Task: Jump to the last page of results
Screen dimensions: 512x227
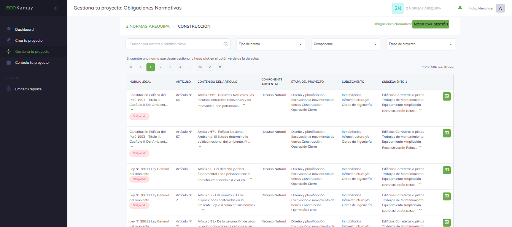Action: tap(220, 67)
